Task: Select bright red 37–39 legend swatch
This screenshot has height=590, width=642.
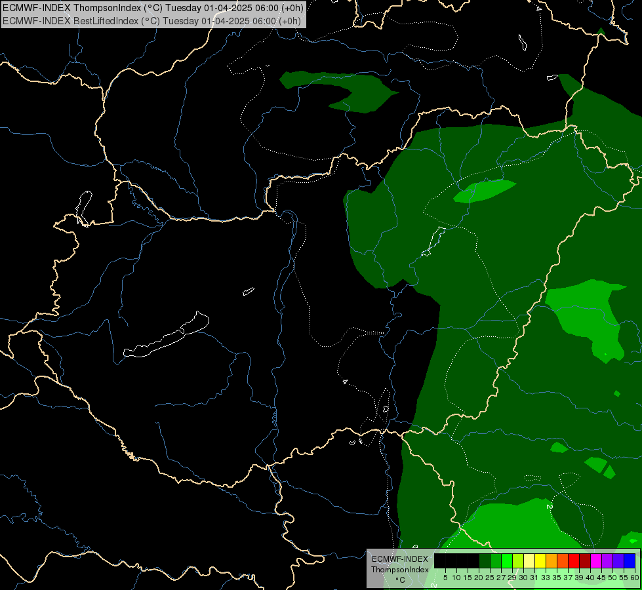Action: point(574,560)
